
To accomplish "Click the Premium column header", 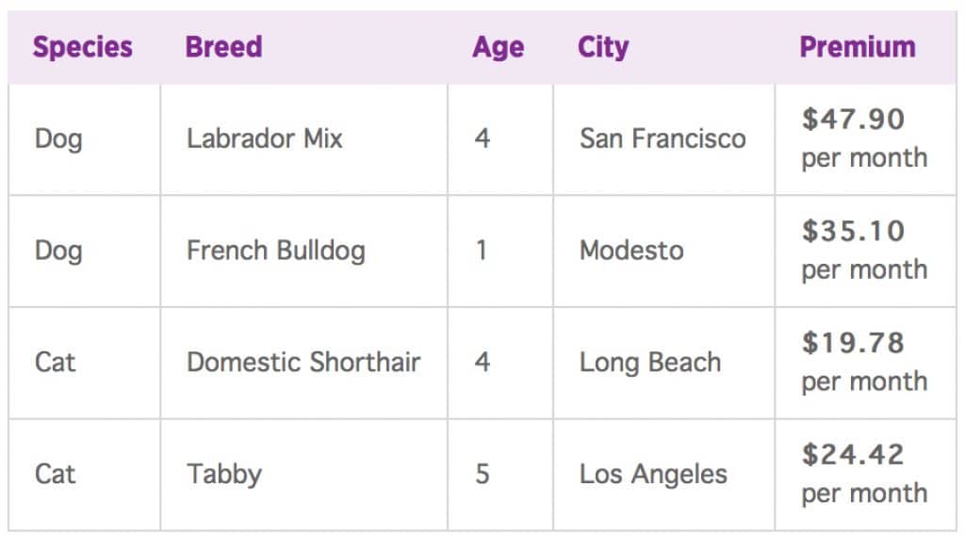I will (858, 47).
